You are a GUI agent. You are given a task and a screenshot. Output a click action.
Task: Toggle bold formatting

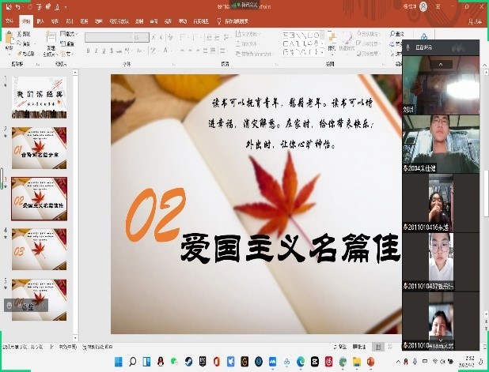(x=88, y=50)
